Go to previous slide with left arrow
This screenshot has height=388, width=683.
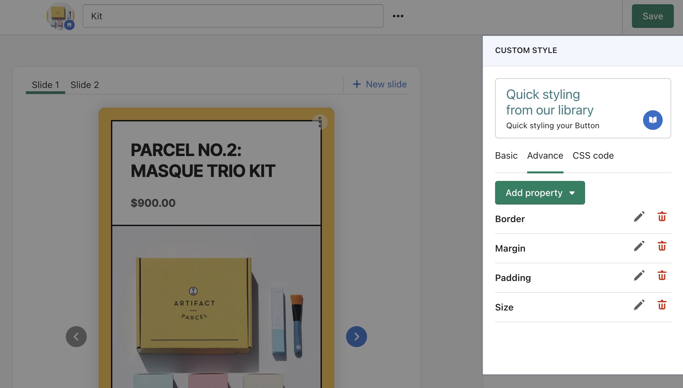point(76,337)
